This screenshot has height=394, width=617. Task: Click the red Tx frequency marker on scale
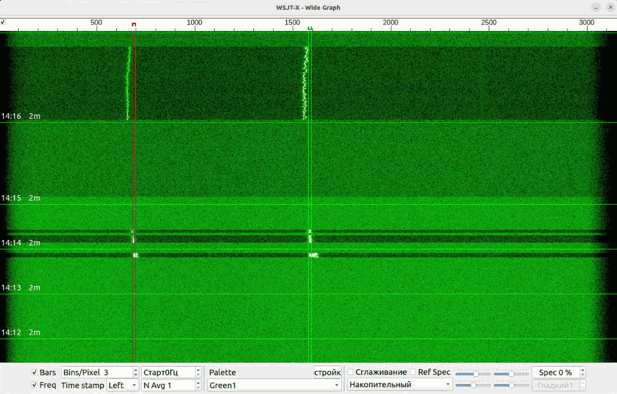click(x=134, y=25)
